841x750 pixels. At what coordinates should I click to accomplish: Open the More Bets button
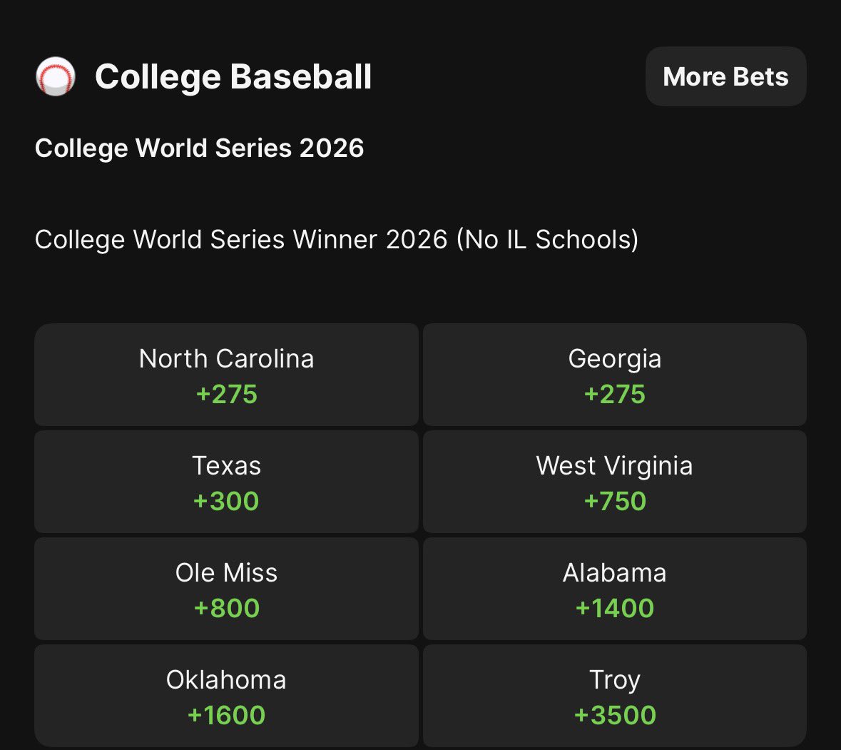point(725,76)
